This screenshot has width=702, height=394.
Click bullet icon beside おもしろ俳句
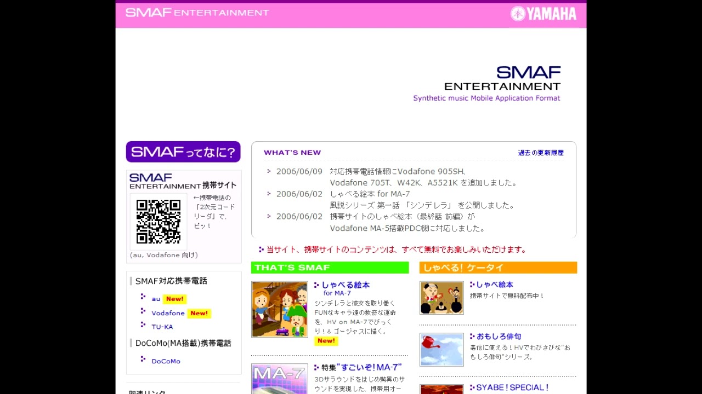click(x=472, y=336)
